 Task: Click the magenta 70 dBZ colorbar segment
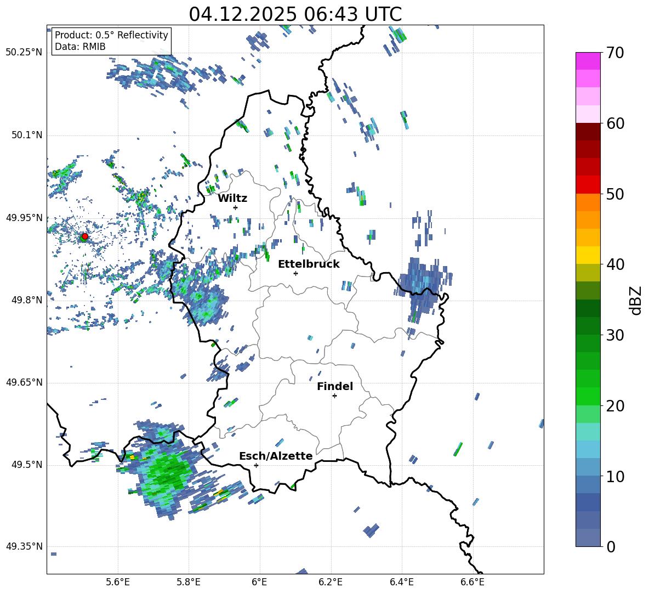click(x=588, y=61)
